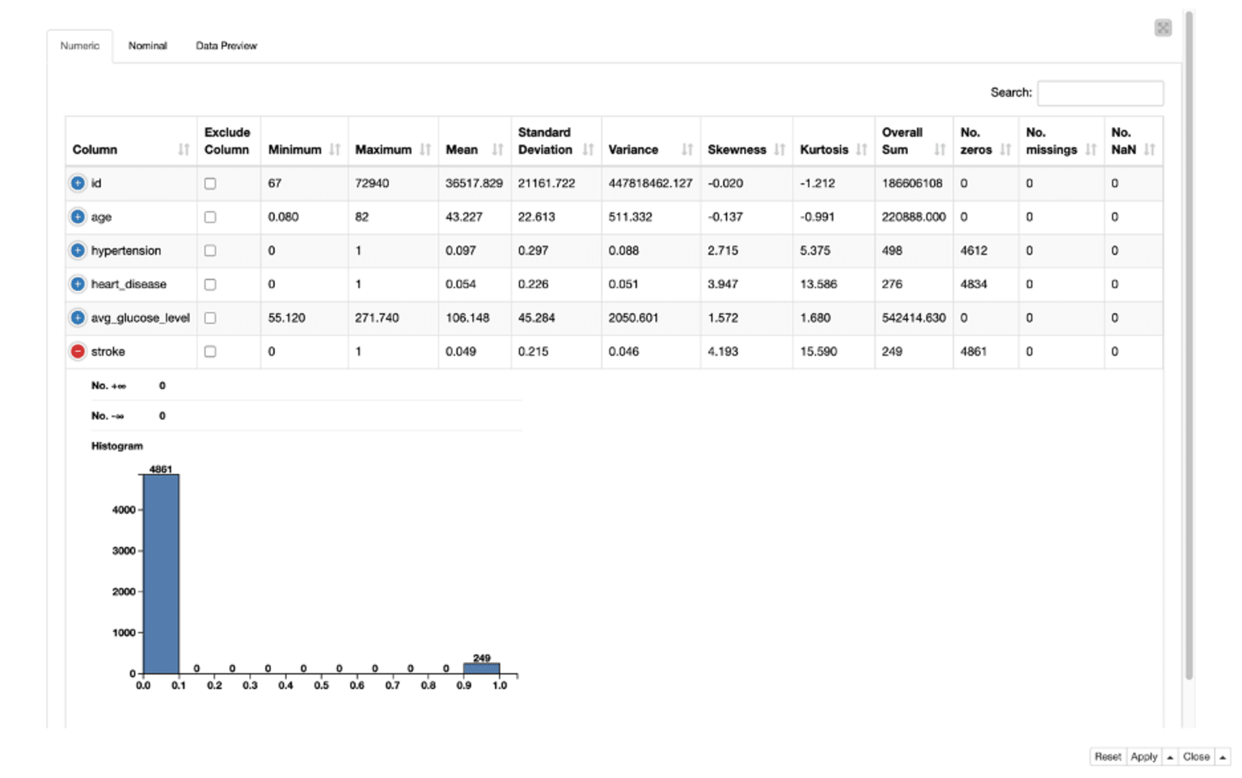This screenshot has width=1242, height=778.
Task: Expand details for the hypertension row
Action: click(x=78, y=251)
